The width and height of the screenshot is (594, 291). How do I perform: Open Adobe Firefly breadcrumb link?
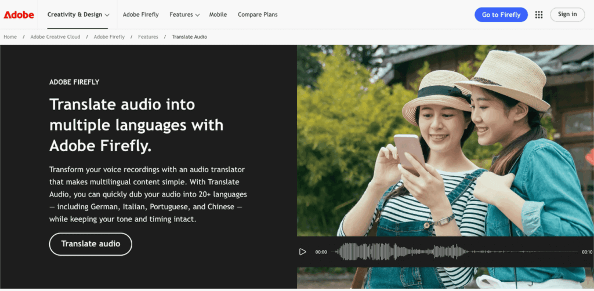click(109, 37)
